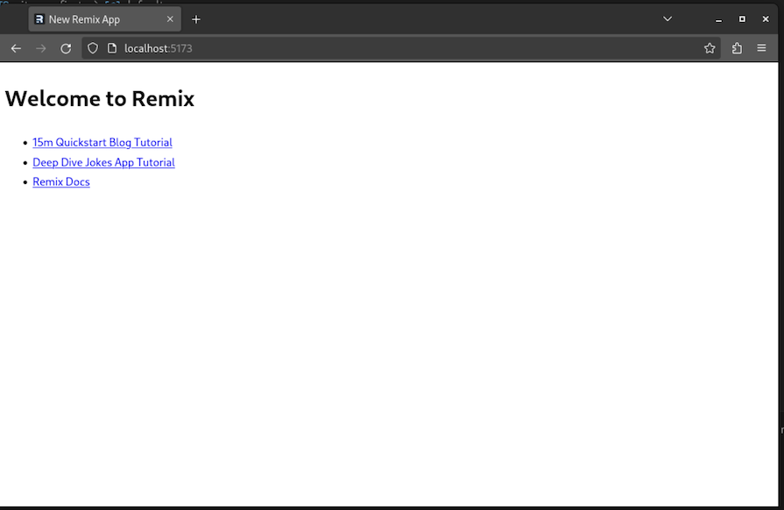Screen dimensions: 784x510
Task: Click the Welcome to Remix heading
Action: (99, 98)
